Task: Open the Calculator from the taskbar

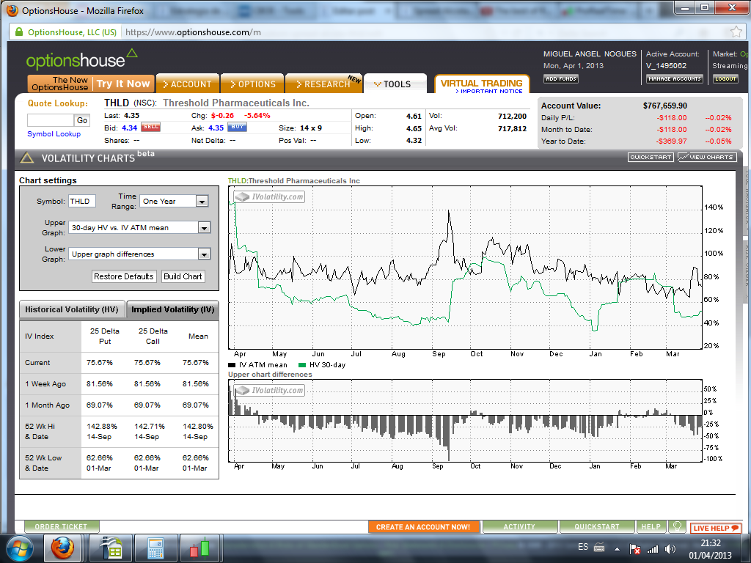Action: (155, 548)
